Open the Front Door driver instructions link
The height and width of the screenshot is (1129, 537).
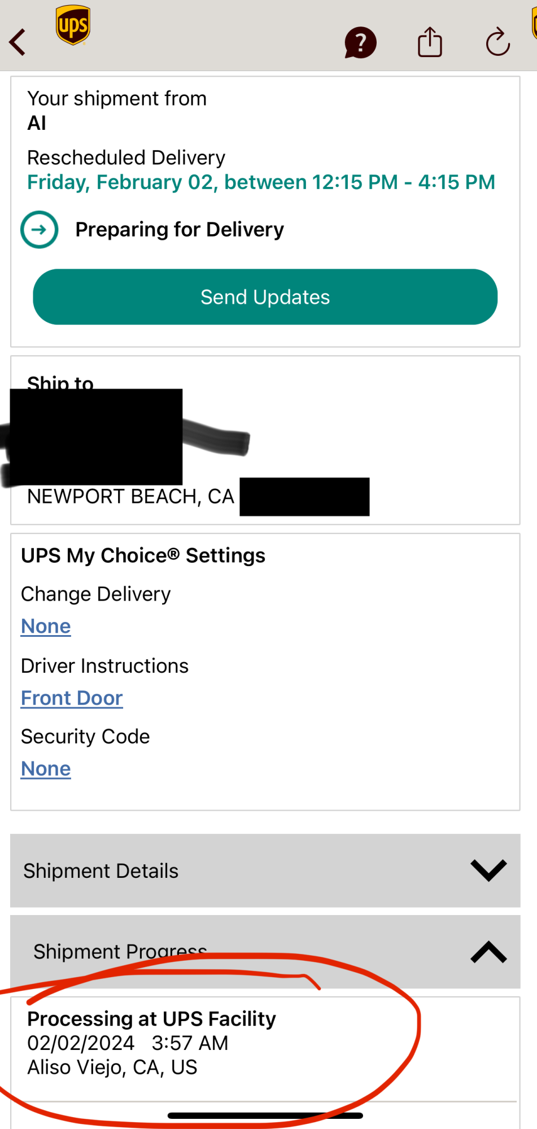coord(72,698)
